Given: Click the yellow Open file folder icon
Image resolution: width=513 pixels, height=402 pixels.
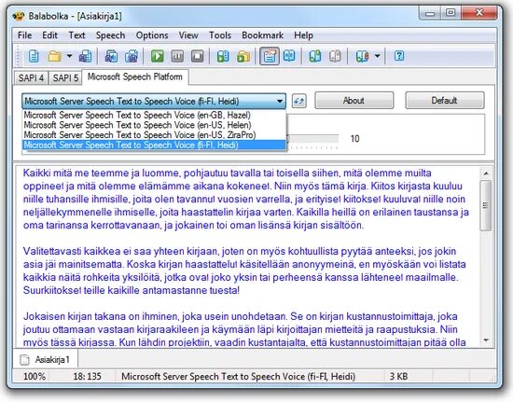Looking at the screenshot, I should [x=54, y=56].
